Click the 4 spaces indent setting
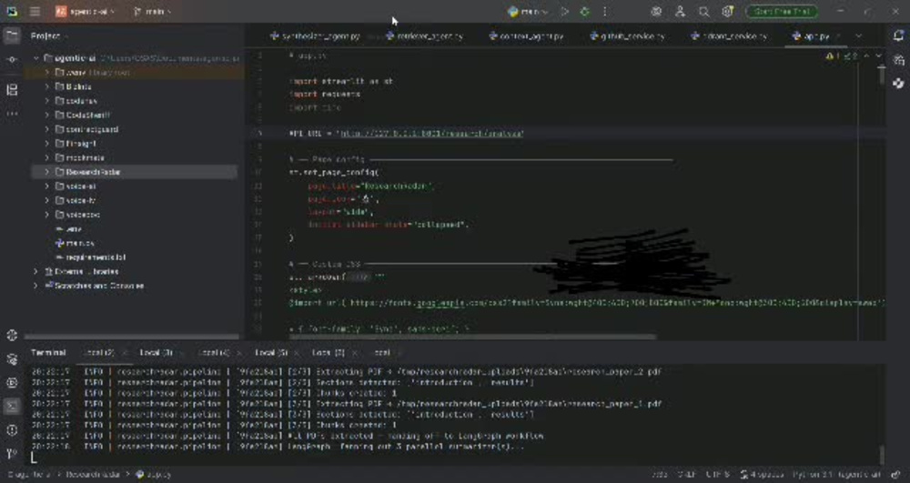Screen dimensions: 910x483 point(762,474)
